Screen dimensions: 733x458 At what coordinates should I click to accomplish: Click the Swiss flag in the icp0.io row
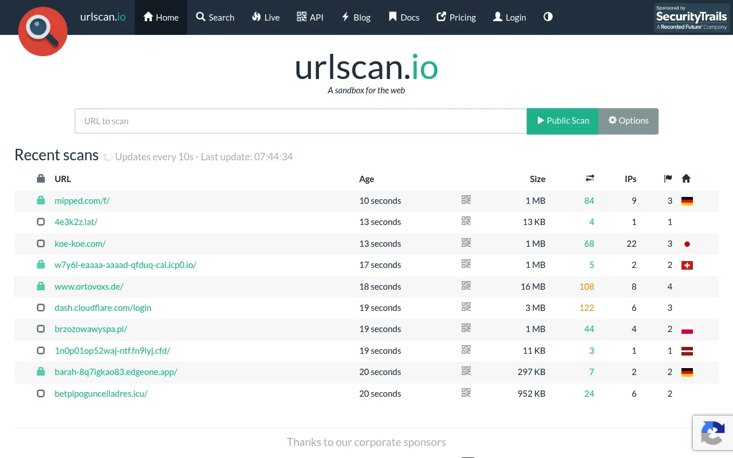[687, 265]
